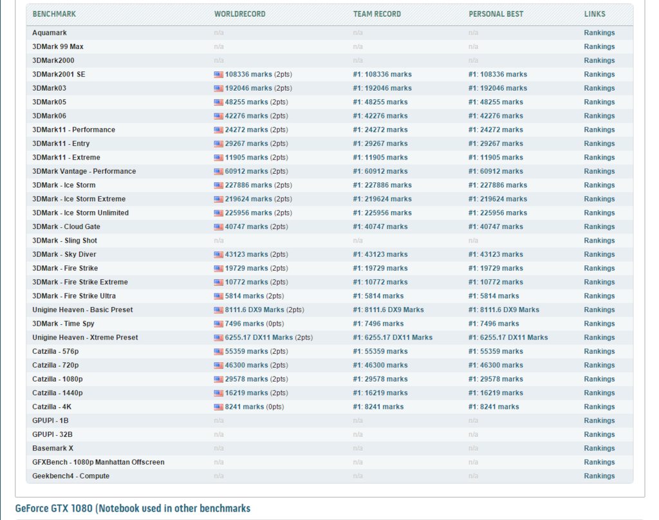Open 3DMark11 Performance personal best 24272 marks
This screenshot has width=659, height=520.
(x=496, y=130)
